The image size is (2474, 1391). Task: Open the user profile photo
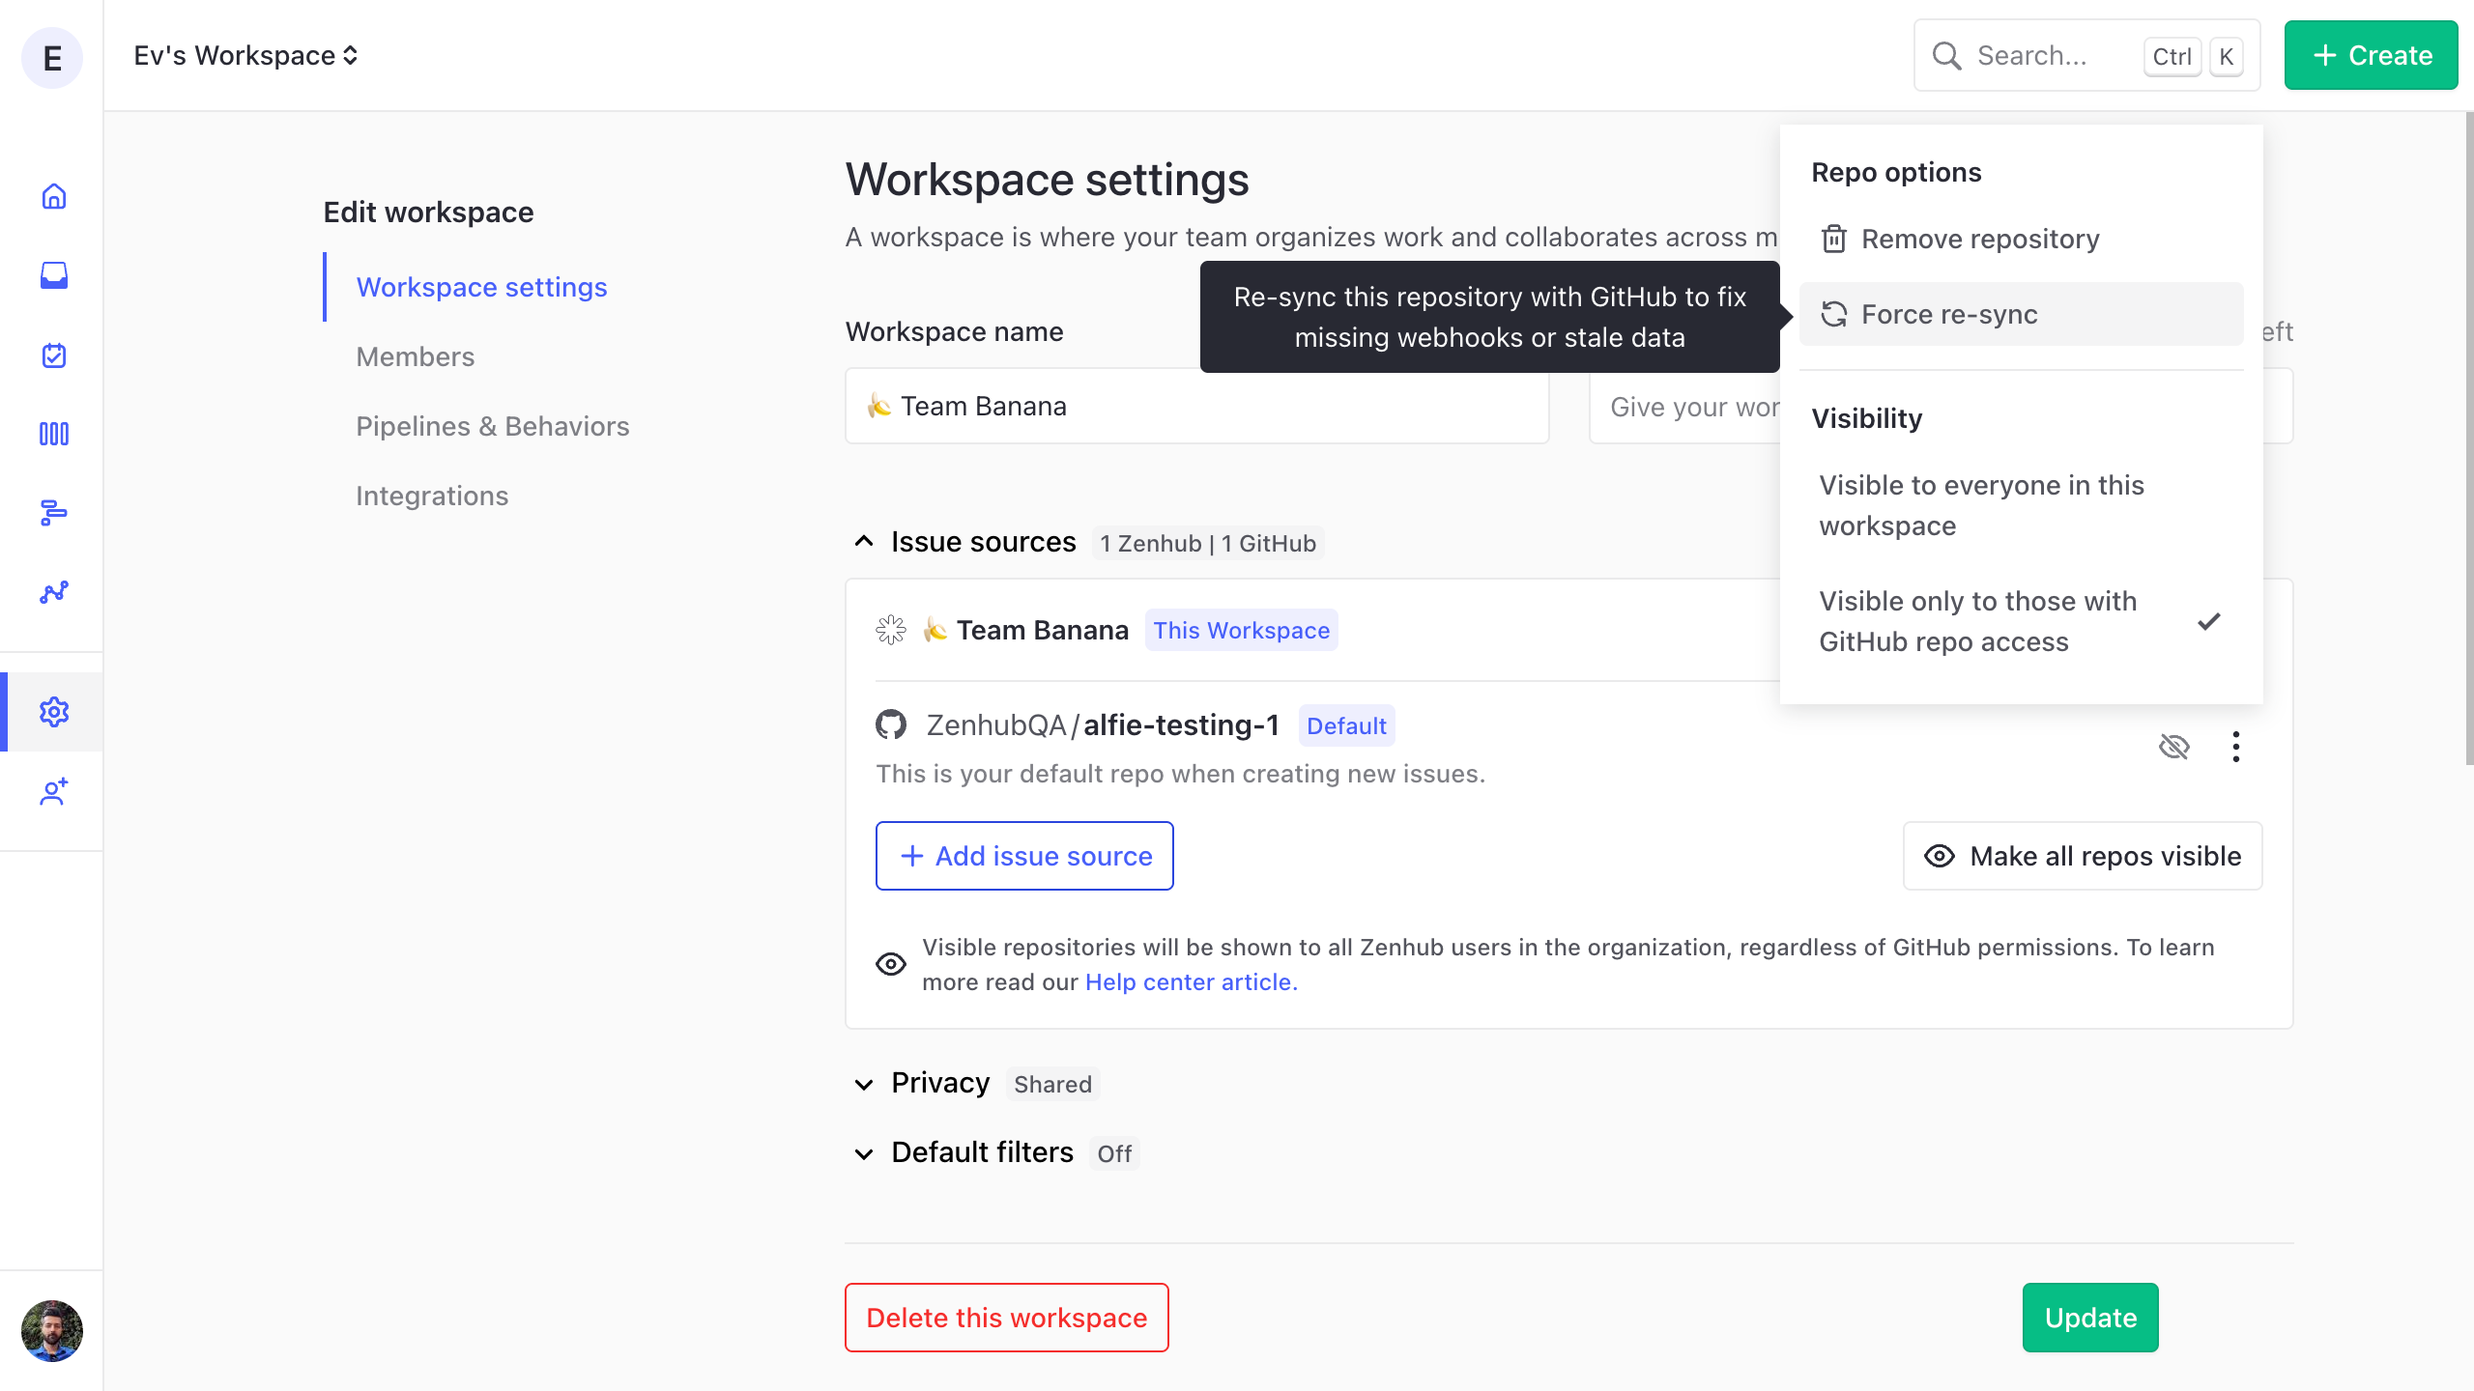click(52, 1331)
